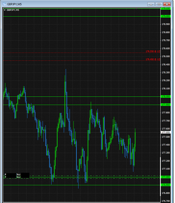Click the green 177.900 price axis label
175x203 pixels.
pos(166,105)
